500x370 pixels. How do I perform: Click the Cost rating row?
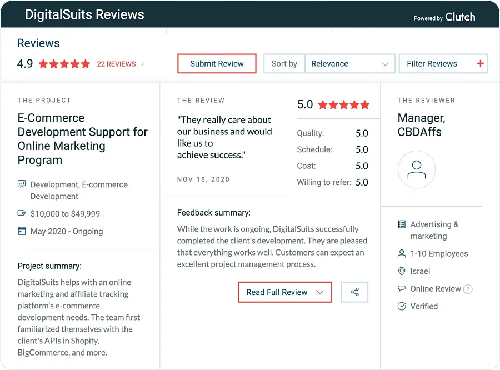[332, 166]
